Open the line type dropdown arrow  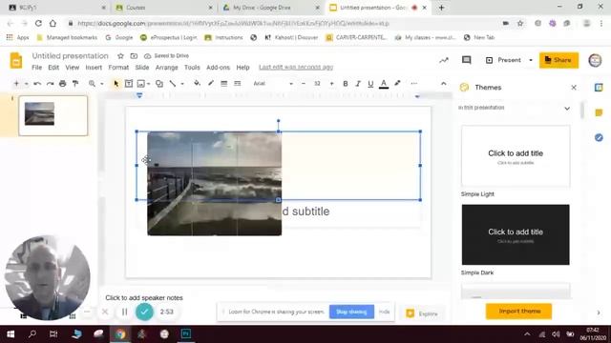pos(182,84)
